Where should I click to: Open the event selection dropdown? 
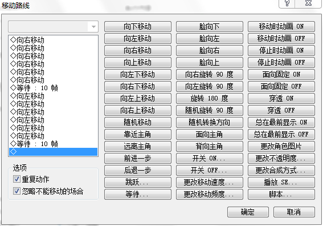[53, 27]
